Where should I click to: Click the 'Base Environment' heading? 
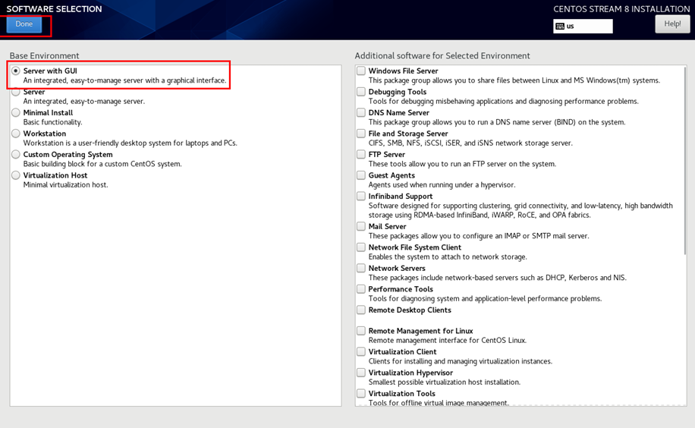point(44,55)
